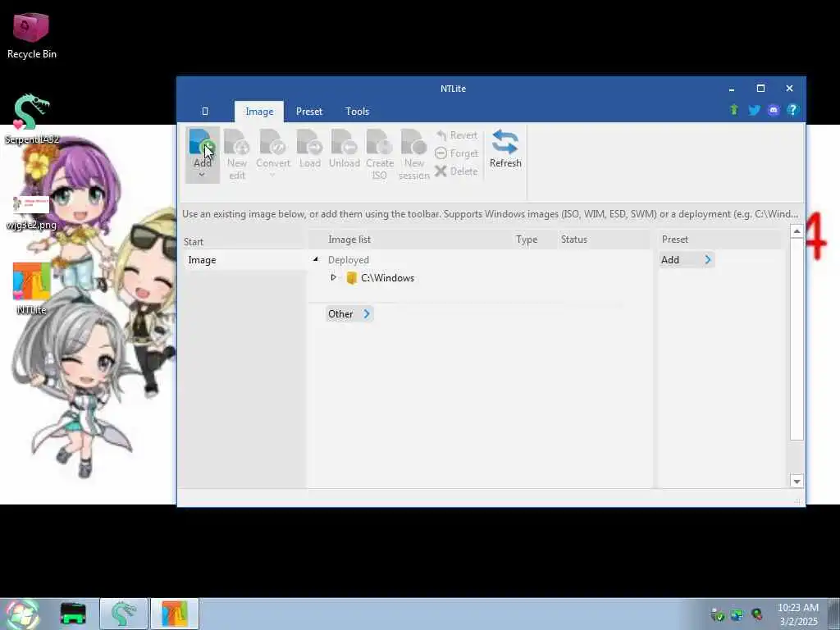Select the SerpentIA32 desktop icon
This screenshot has height=630, width=840.
click(x=31, y=119)
